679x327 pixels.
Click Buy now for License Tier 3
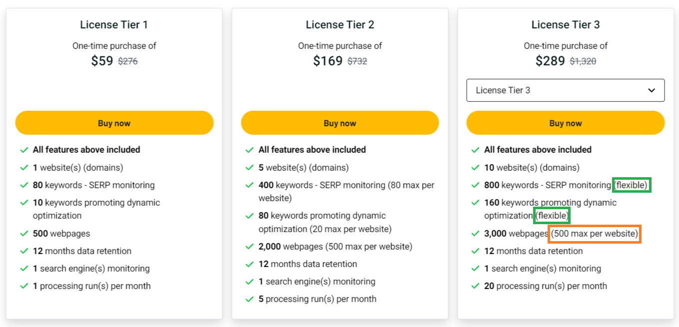[x=566, y=123]
